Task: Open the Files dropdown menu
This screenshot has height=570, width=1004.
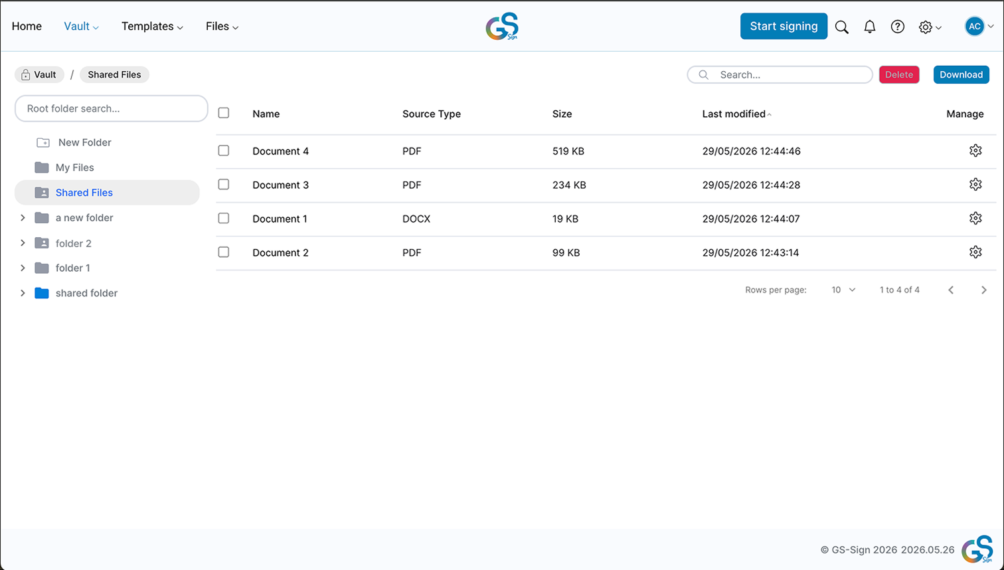Action: coord(222,27)
